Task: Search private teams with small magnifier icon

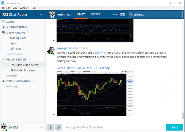Action: [29, 59]
